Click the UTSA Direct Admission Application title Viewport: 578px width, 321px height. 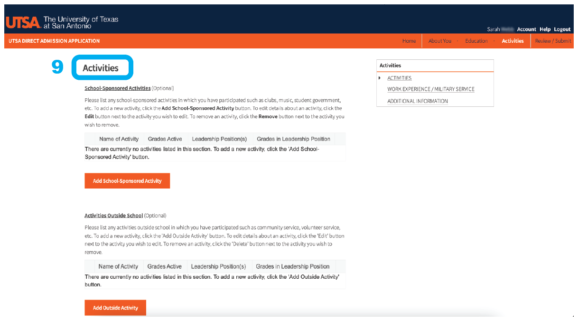(x=54, y=41)
